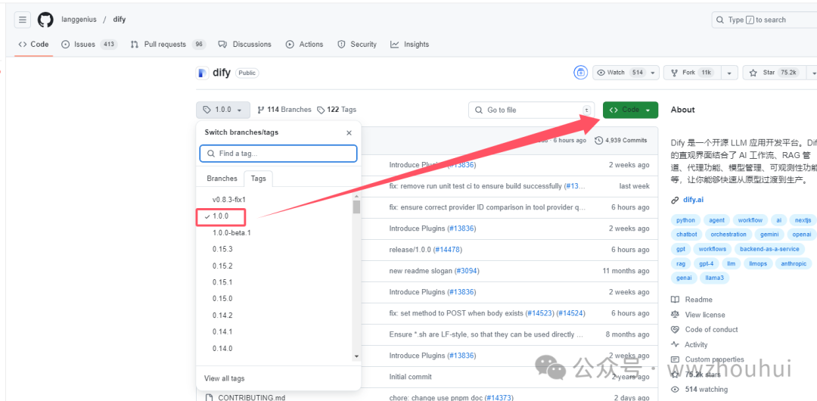
Task: Focus the Find a tag input
Action: (x=278, y=154)
